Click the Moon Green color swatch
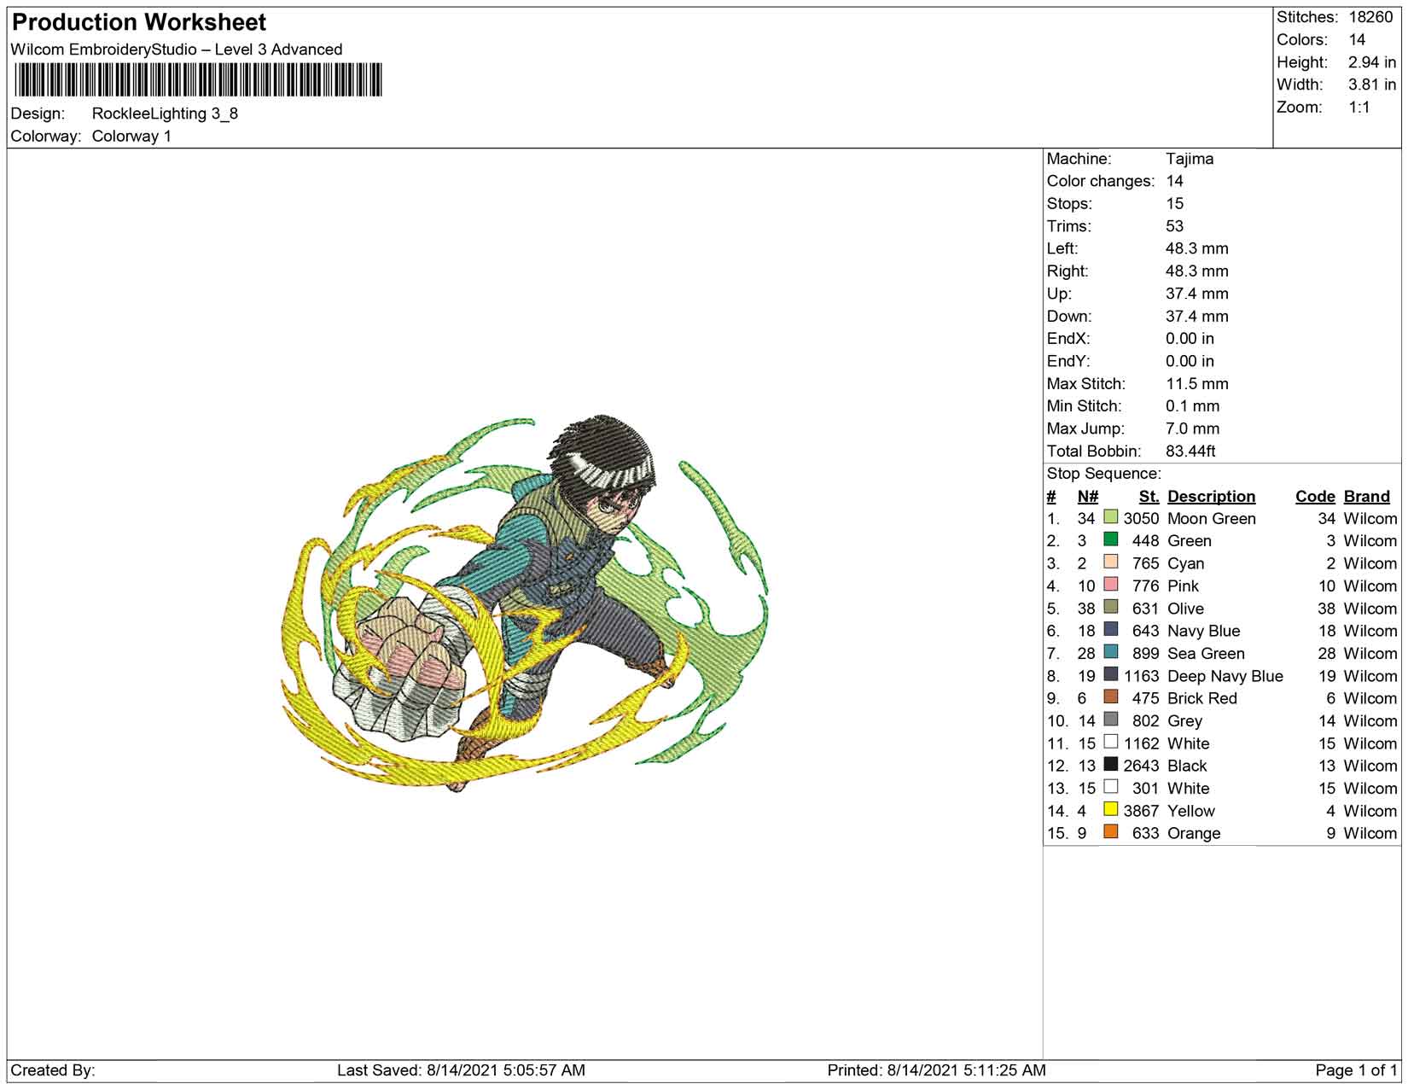This screenshot has width=1408, height=1084. pyautogui.click(x=1110, y=517)
